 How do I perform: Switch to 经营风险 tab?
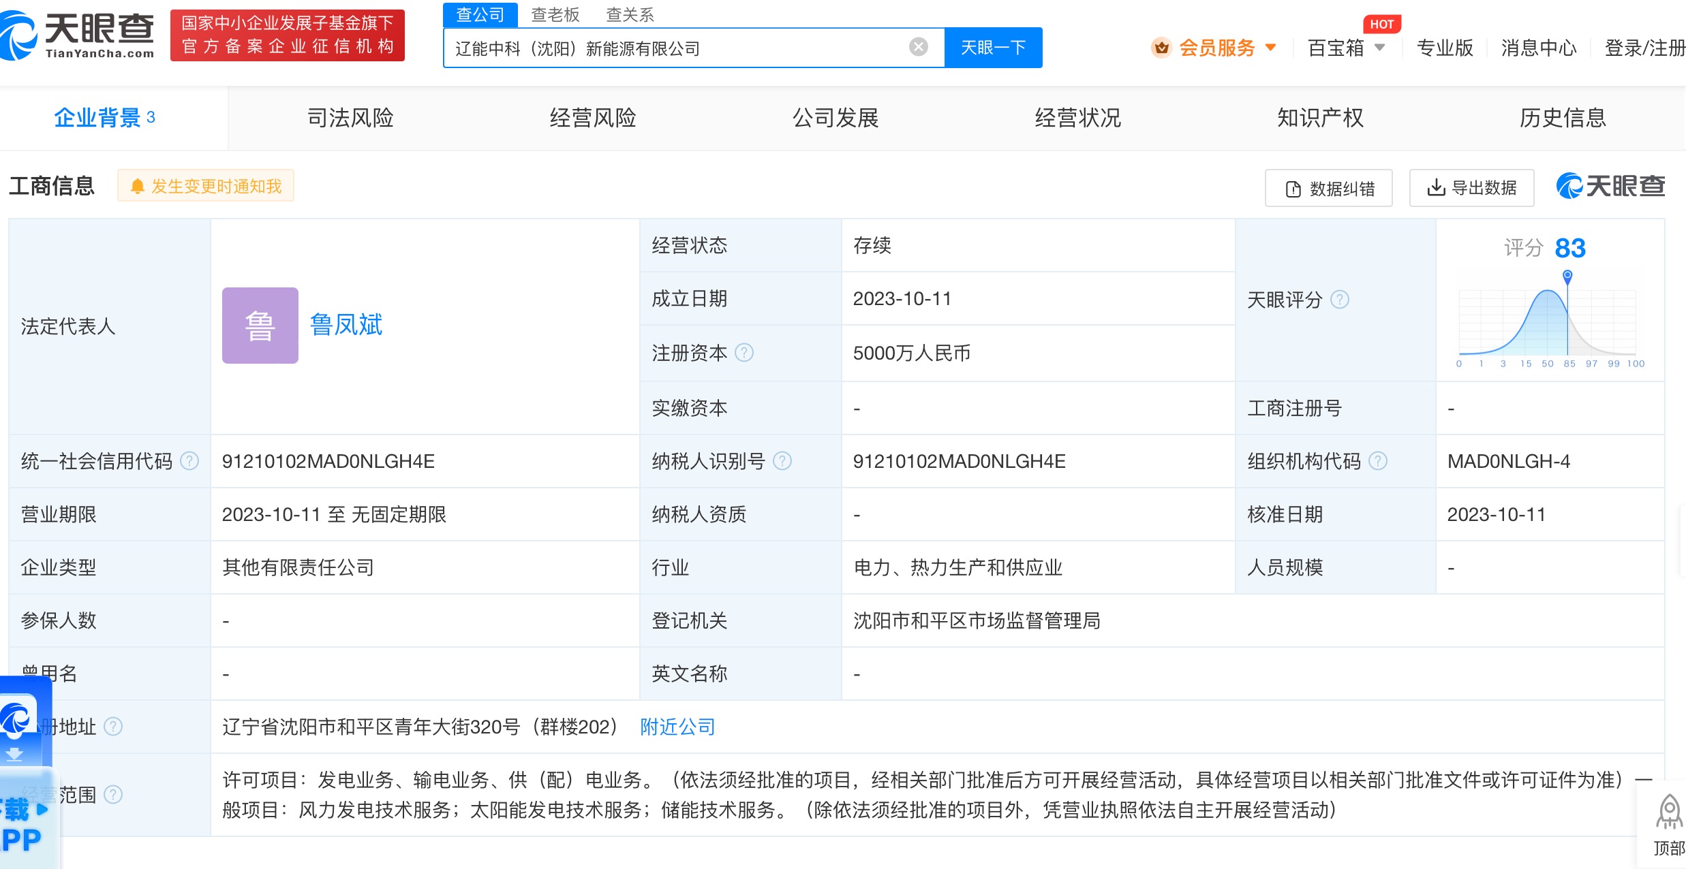593,118
